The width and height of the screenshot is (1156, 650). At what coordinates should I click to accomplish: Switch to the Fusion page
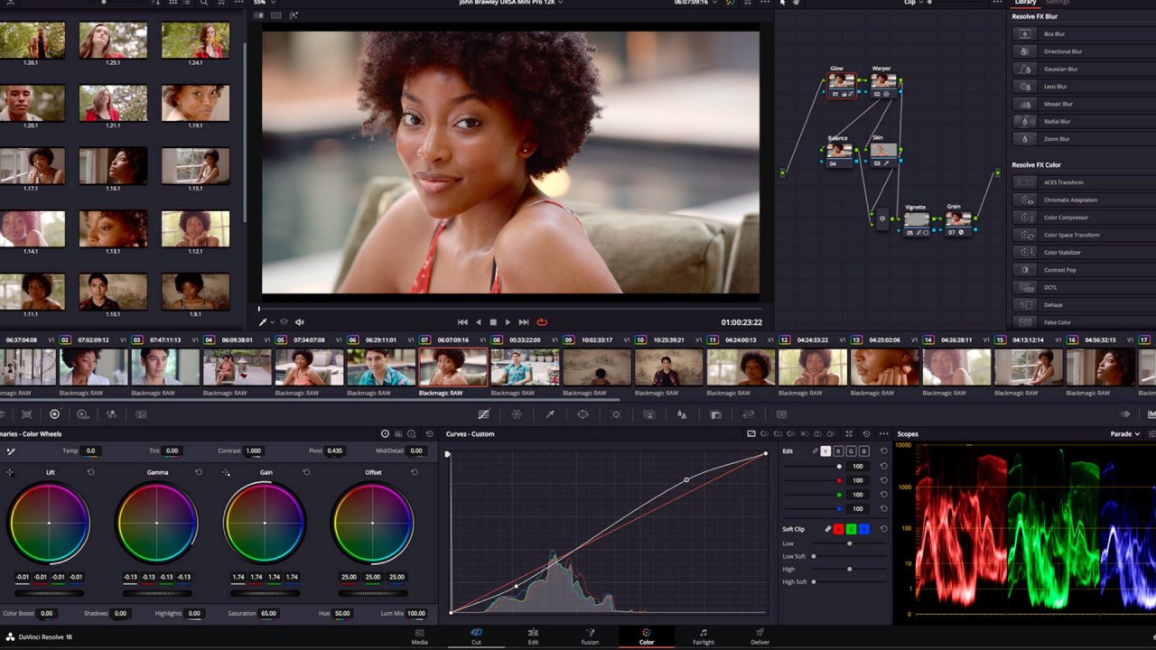pyautogui.click(x=590, y=636)
